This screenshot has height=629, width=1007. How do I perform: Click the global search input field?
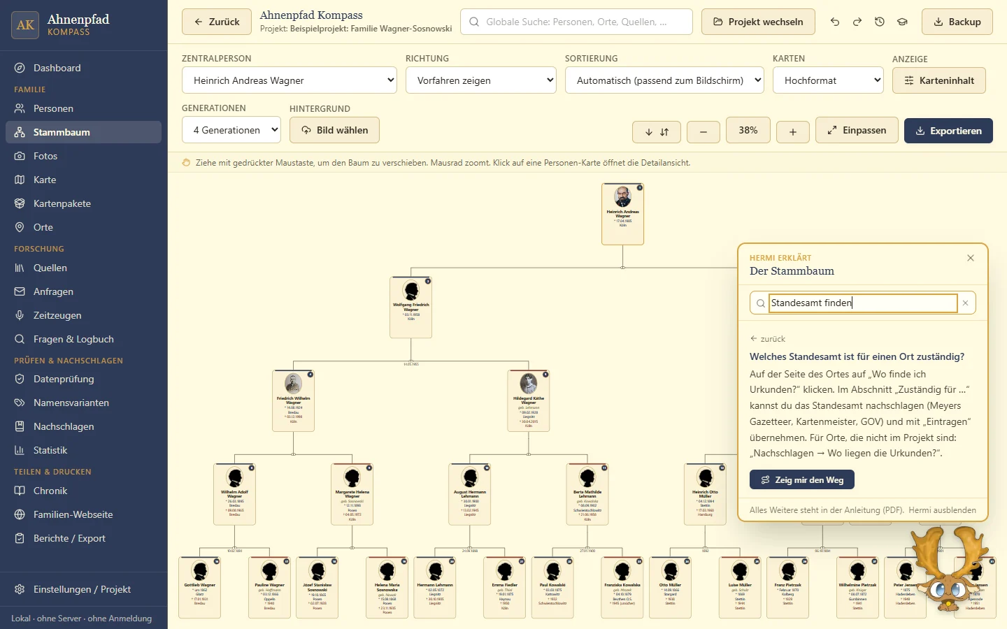576,22
